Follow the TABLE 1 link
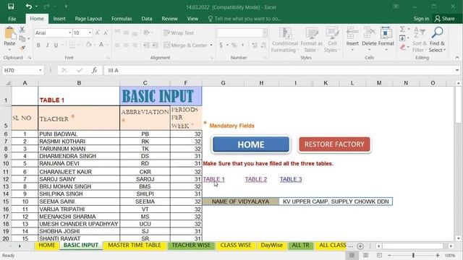This screenshot has height=260, width=463. (x=214, y=179)
